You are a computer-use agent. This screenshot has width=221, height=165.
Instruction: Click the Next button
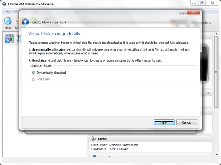tap(164, 122)
